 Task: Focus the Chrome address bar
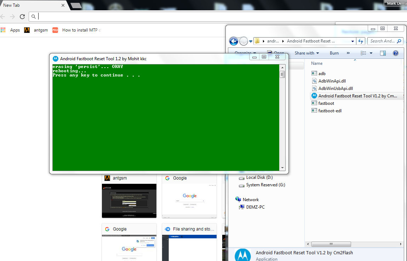click(218, 17)
